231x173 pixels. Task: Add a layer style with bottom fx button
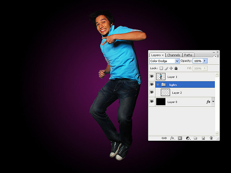[172, 138]
